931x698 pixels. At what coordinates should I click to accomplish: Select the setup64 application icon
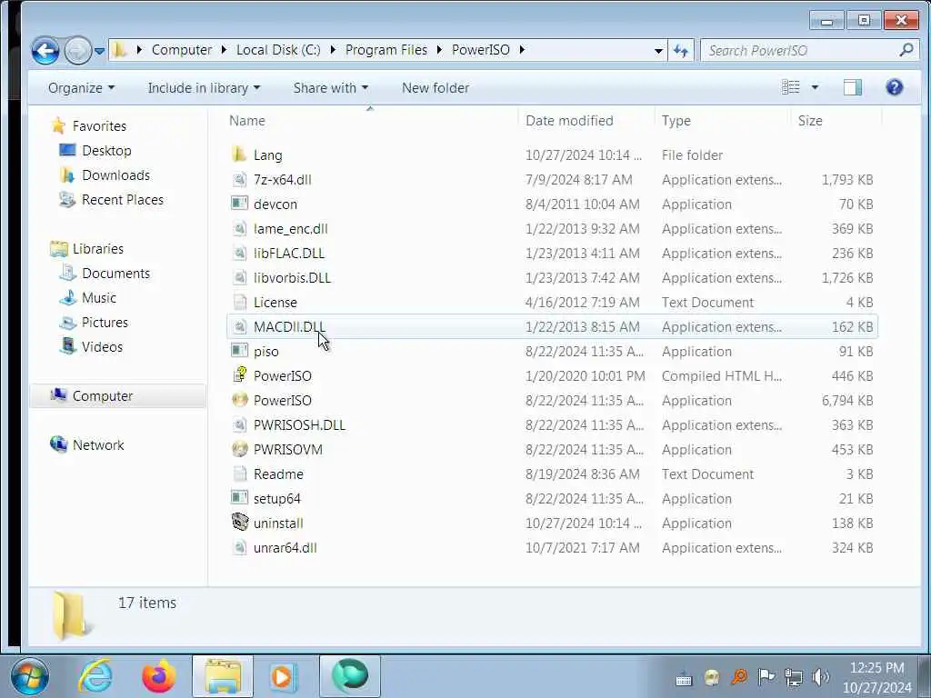click(x=239, y=498)
